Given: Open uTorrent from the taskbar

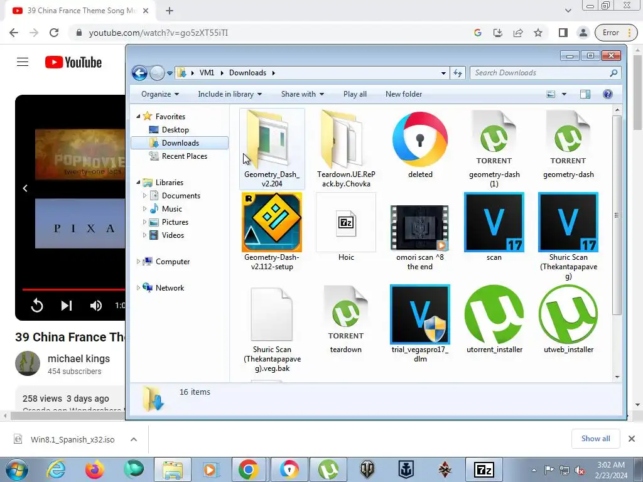Looking at the screenshot, I should pyautogui.click(x=328, y=469).
